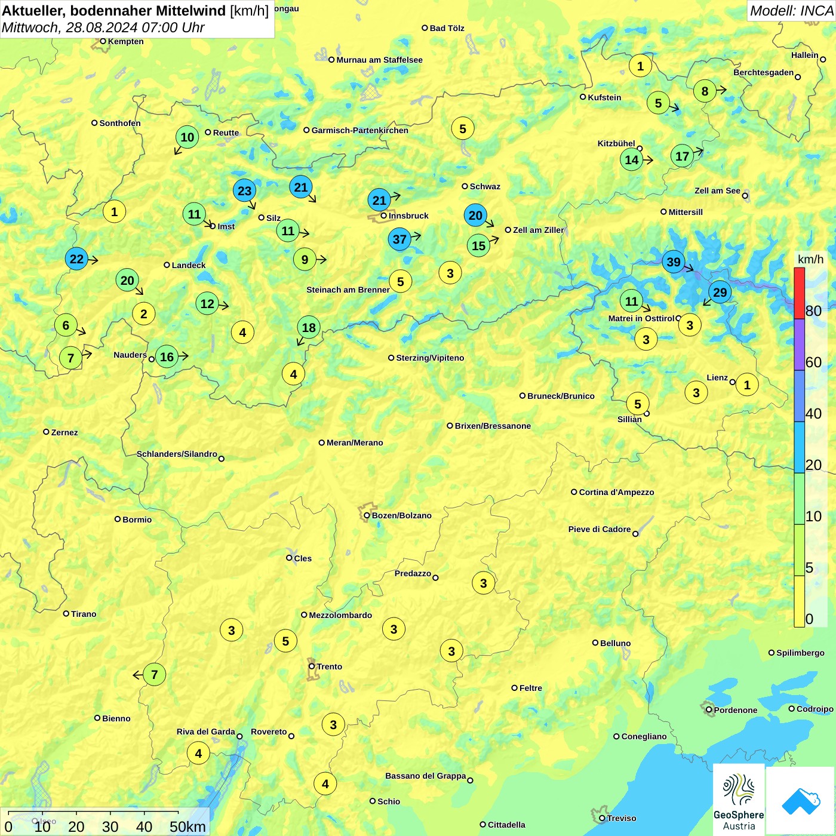
Task: Click the wind marker showing 18
Action: [x=309, y=327]
